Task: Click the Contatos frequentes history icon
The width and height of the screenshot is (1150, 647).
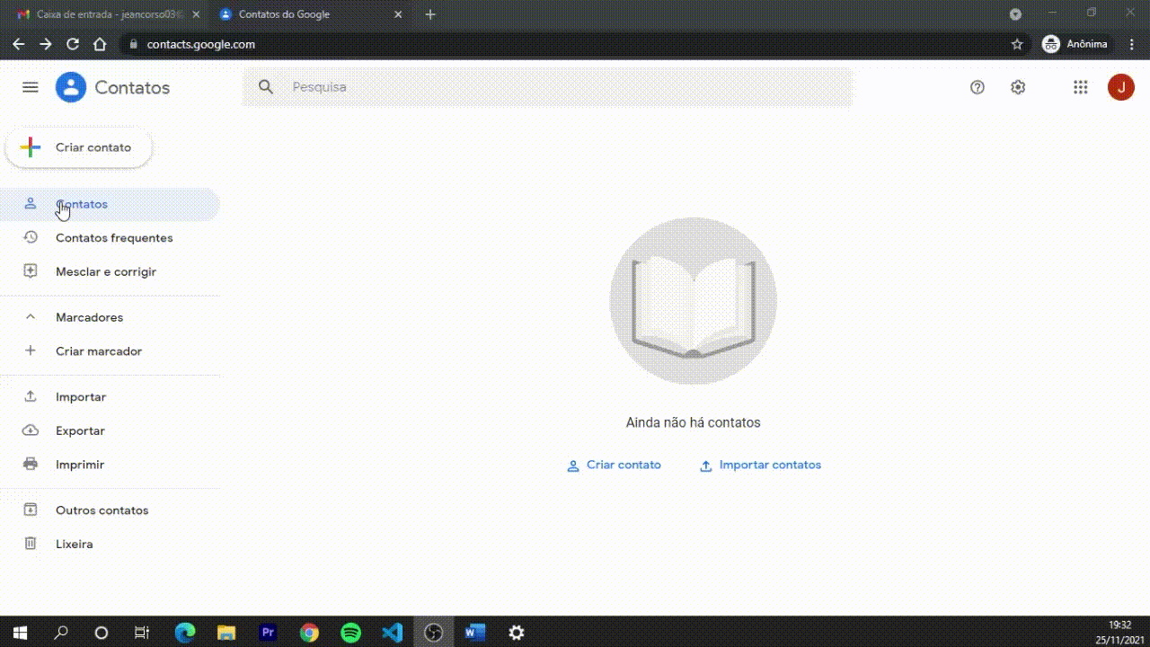Action: (x=31, y=237)
